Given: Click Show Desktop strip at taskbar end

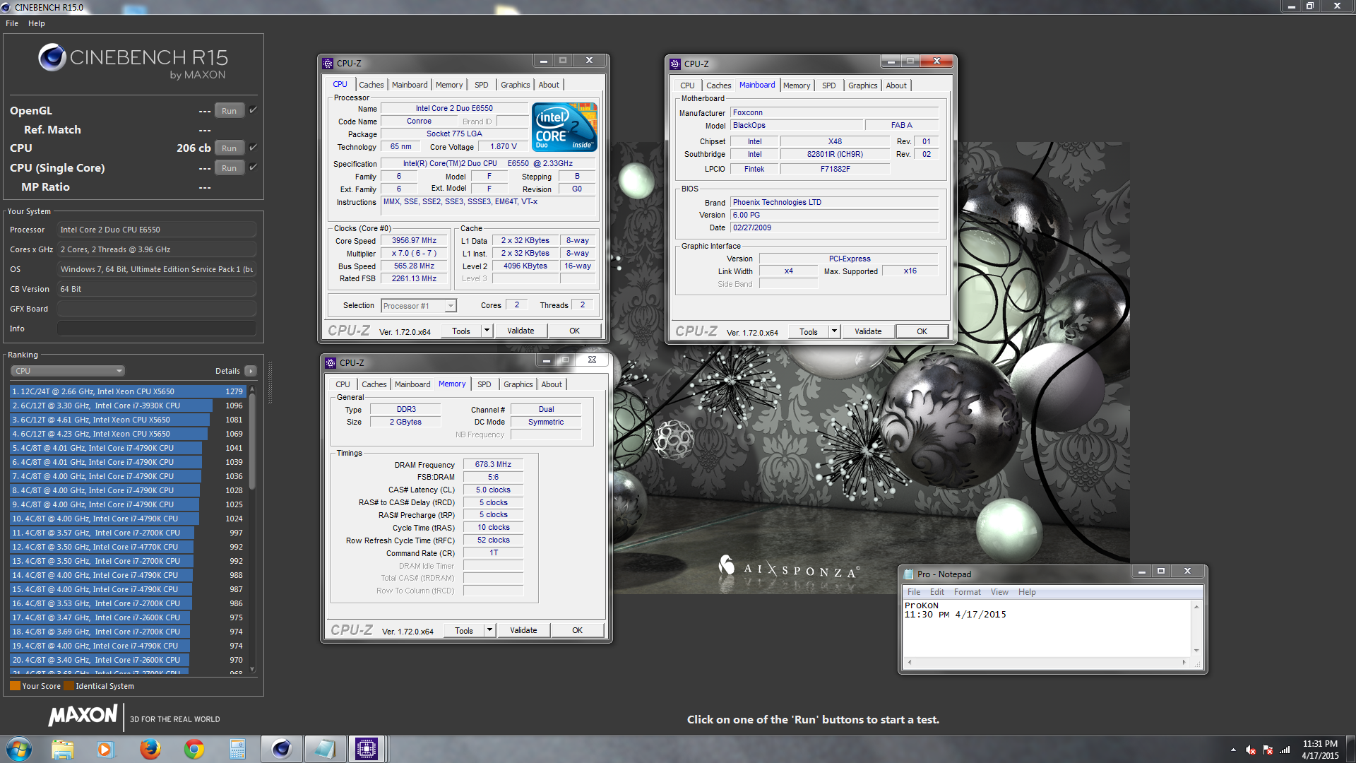Looking at the screenshot, I should pos(1351,749).
